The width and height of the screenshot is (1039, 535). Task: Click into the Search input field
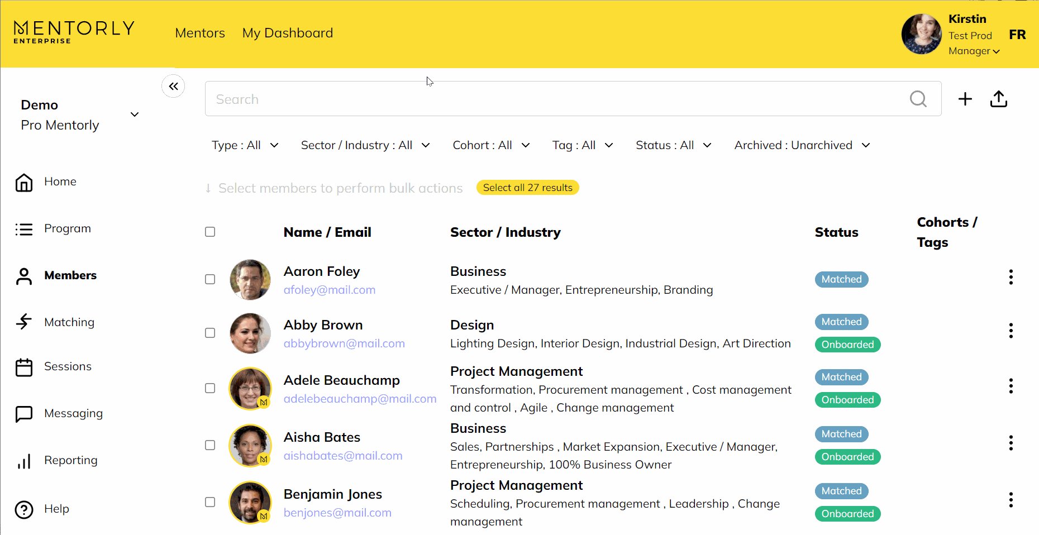[553, 99]
